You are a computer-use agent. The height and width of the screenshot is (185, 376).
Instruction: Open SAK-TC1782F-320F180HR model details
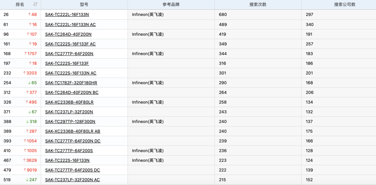(71, 83)
